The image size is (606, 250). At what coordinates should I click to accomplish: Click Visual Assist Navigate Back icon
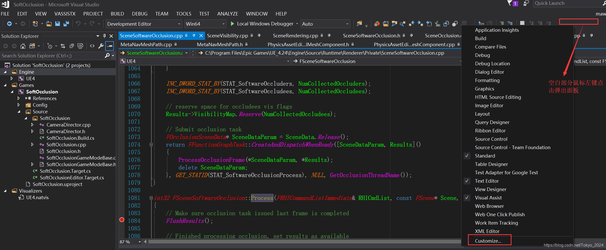[x=412, y=24]
